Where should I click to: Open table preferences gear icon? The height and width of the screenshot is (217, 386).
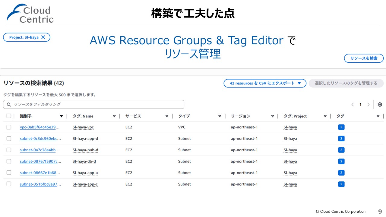tap(380, 105)
